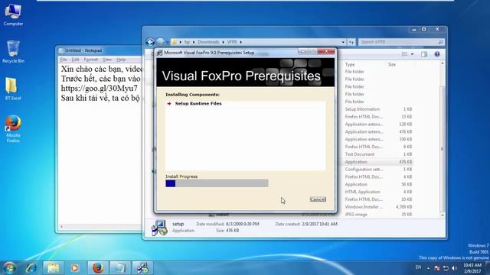Select the Setup Information file row
This screenshot has height=275, width=490.
[x=377, y=109]
